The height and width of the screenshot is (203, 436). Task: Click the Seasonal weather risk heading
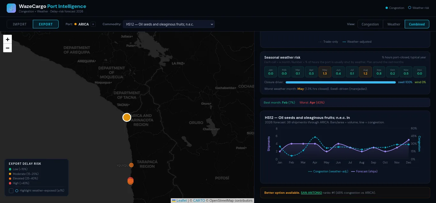pyautogui.click(x=282, y=57)
